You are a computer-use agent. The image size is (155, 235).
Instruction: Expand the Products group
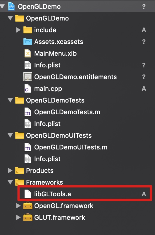click(x=10, y=171)
